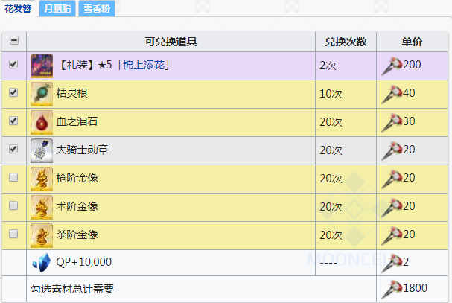The image size is (452, 303).
Task: Uncheck the 血之泪石 checkbox
Action: [13, 121]
